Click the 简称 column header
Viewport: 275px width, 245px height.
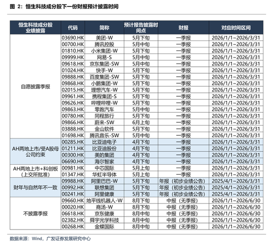tap(104, 27)
